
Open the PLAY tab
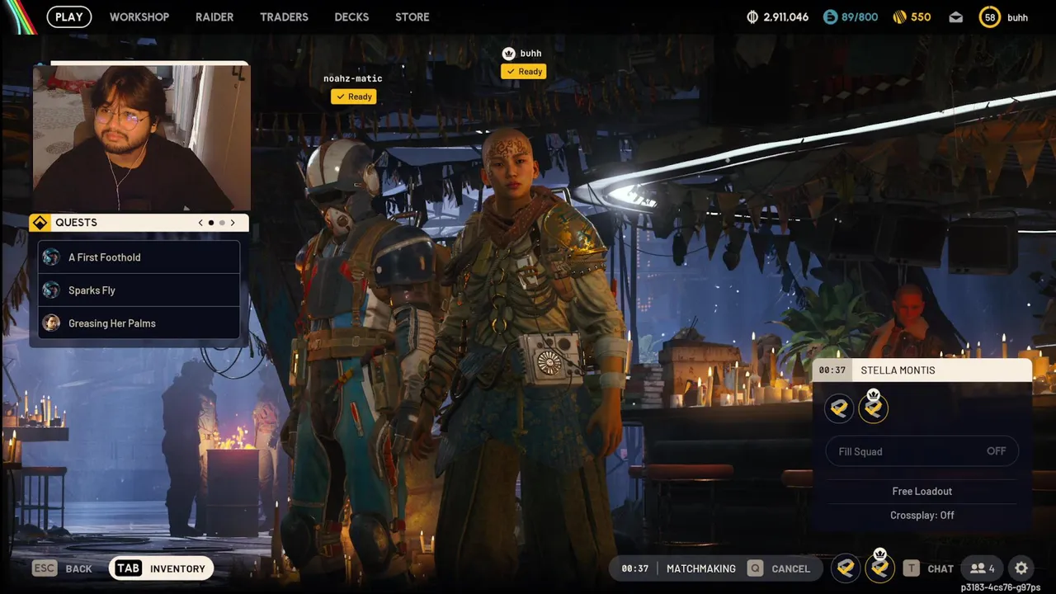point(69,16)
